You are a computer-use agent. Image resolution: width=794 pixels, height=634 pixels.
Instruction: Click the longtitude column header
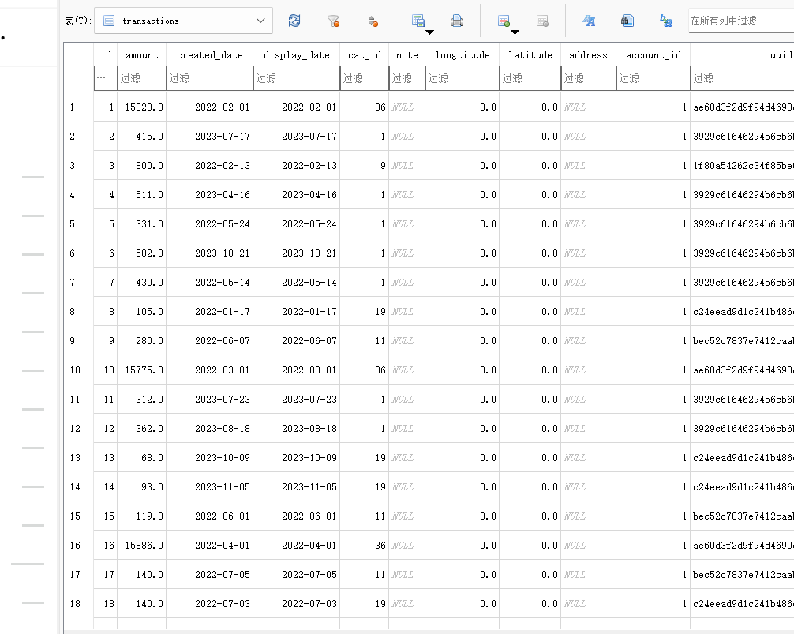click(x=463, y=54)
